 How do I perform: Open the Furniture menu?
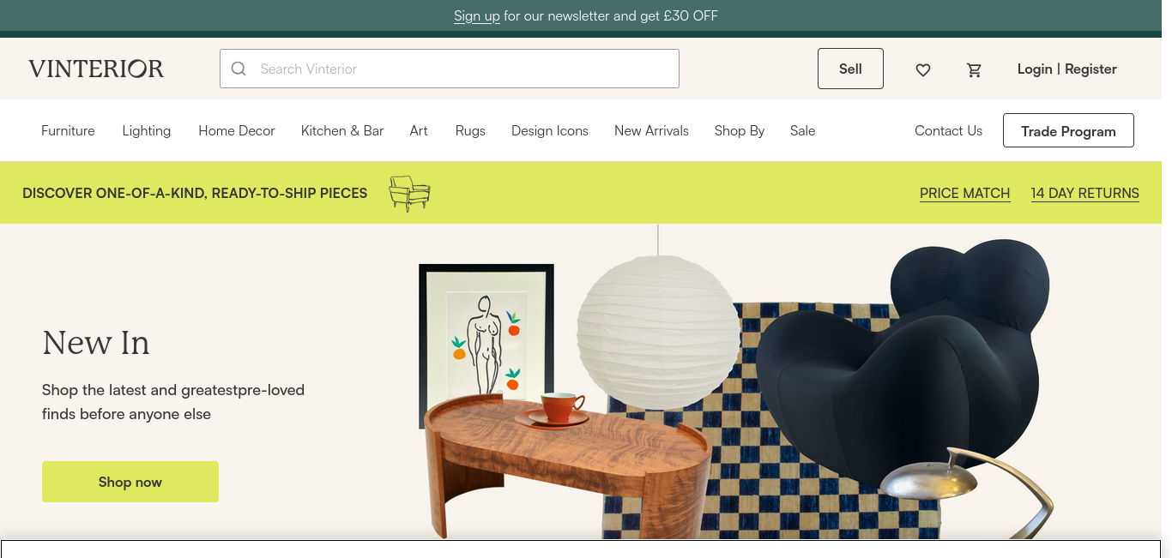click(x=68, y=131)
